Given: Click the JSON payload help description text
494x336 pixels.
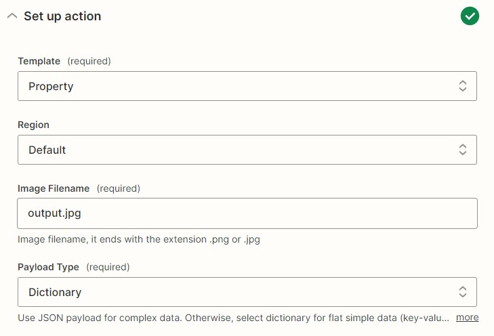Looking at the screenshot, I should coord(234,318).
